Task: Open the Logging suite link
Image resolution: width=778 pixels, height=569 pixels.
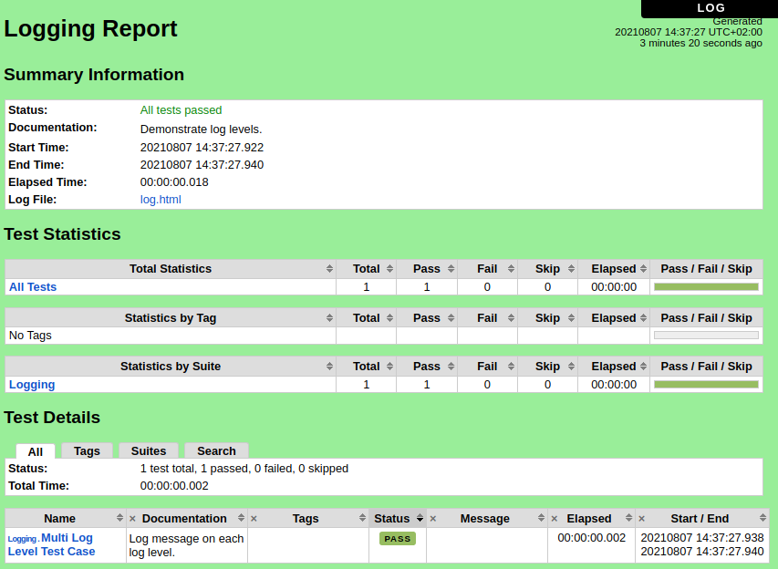Action: [x=32, y=385]
